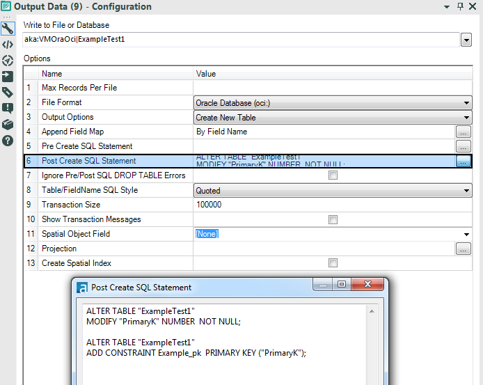Image resolution: width=483 pixels, height=385 pixels.
Task: Open the Annotation tag icon
Action: coord(8,92)
